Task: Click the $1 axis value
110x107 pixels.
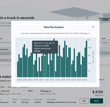Action: pos(89,71)
